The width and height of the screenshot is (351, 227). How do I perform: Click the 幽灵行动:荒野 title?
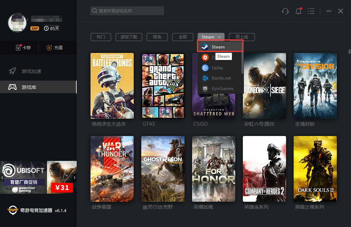pyautogui.click(x=158, y=207)
